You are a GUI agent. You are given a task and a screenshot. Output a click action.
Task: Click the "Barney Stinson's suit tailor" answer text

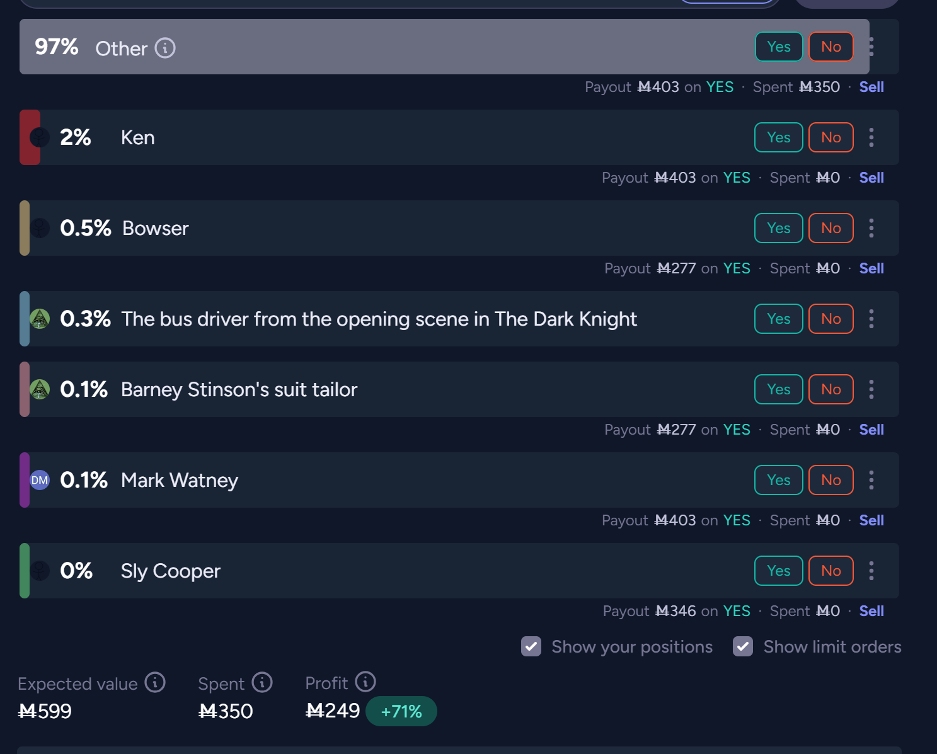[x=239, y=389]
